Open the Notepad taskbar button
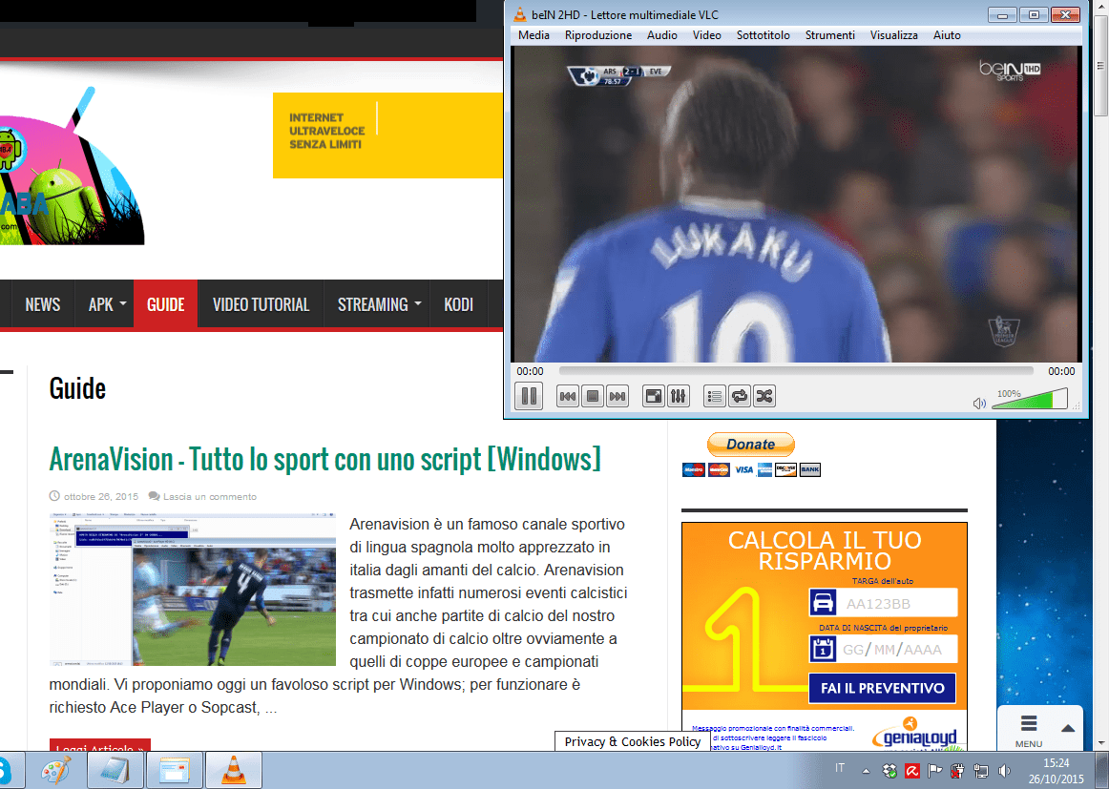 click(115, 770)
